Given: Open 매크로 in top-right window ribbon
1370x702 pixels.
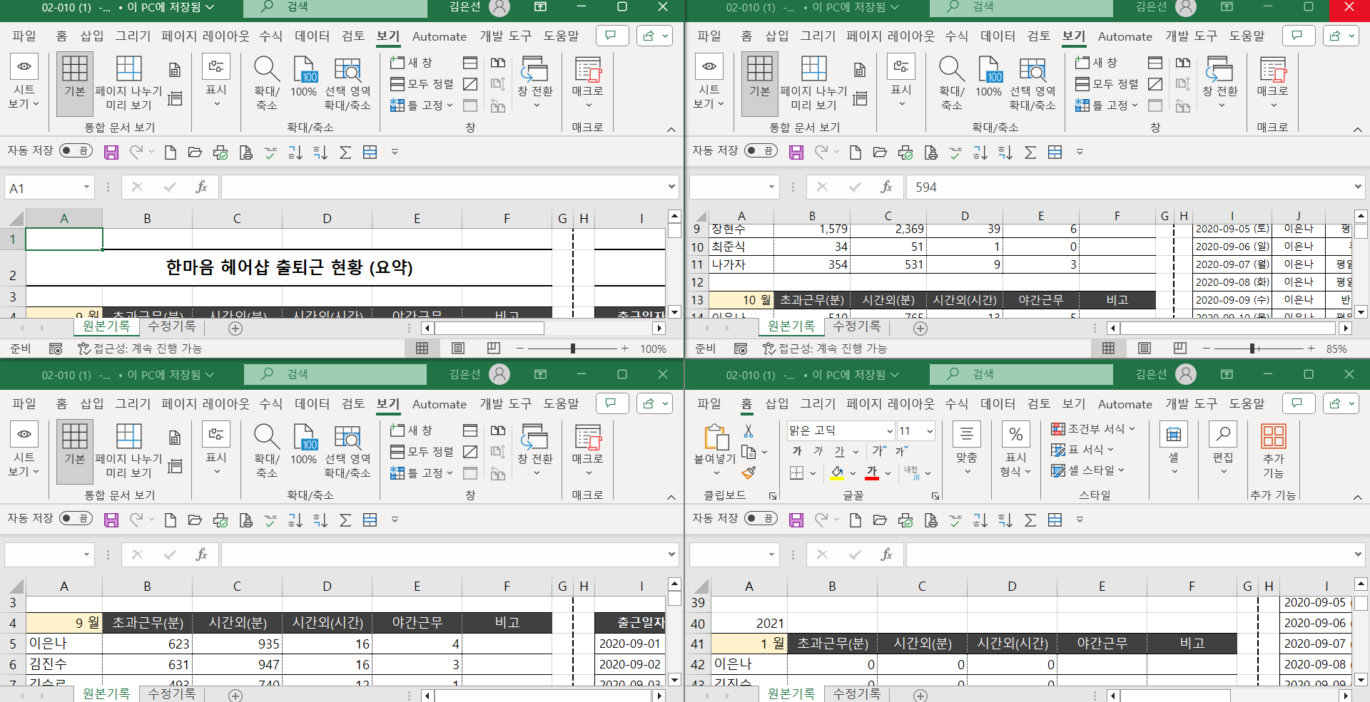Looking at the screenshot, I should coord(1272,83).
